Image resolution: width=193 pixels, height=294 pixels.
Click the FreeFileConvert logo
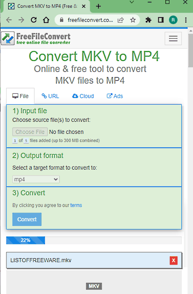click(36, 38)
